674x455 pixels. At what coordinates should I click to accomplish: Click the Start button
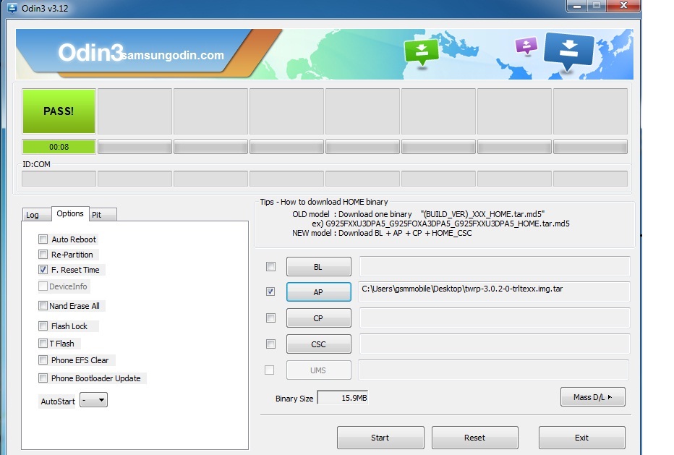click(x=380, y=438)
